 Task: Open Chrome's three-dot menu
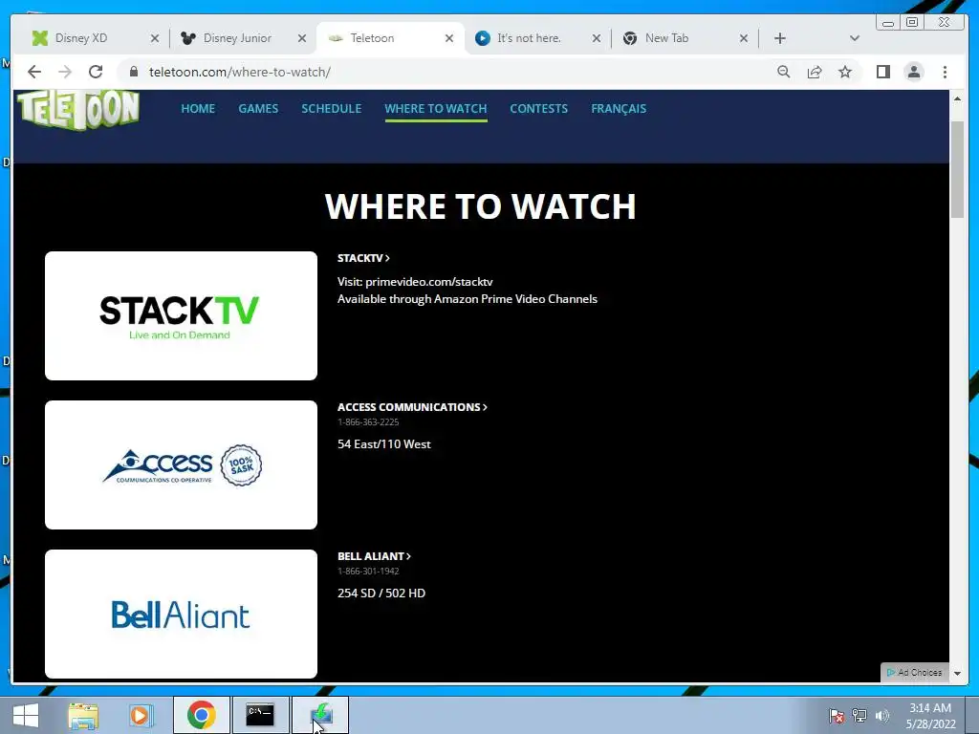pyautogui.click(x=945, y=72)
